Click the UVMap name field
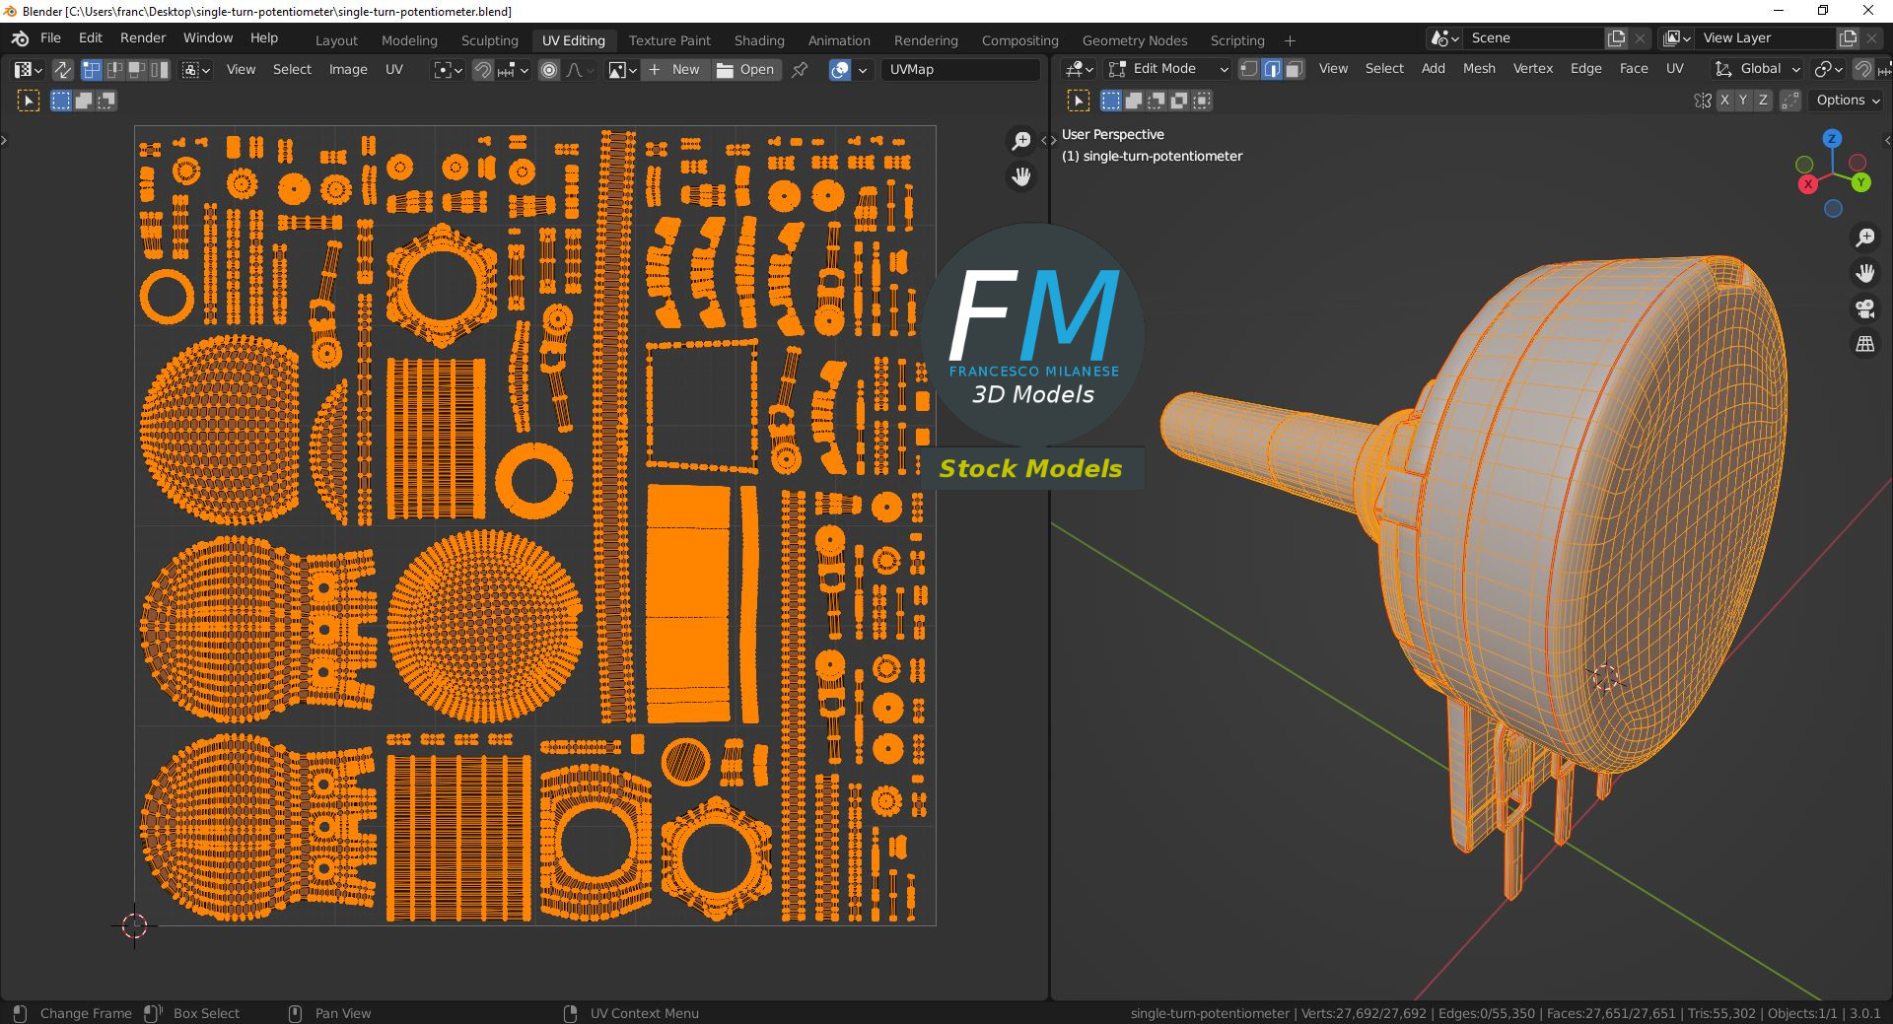Screen dimensions: 1893x1024 point(959,70)
